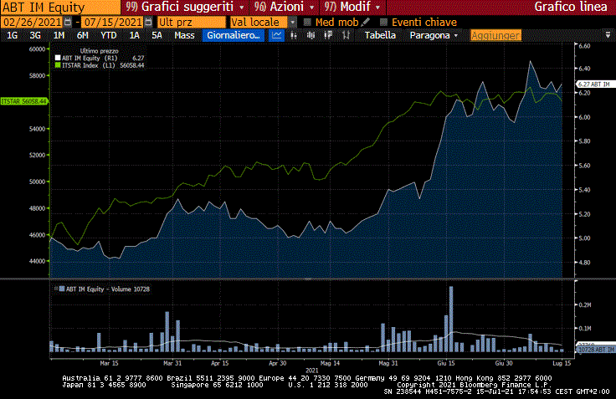The height and width of the screenshot is (399, 616).
Task: Click the collapse arrow at toolbar far right
Action: coord(608,35)
